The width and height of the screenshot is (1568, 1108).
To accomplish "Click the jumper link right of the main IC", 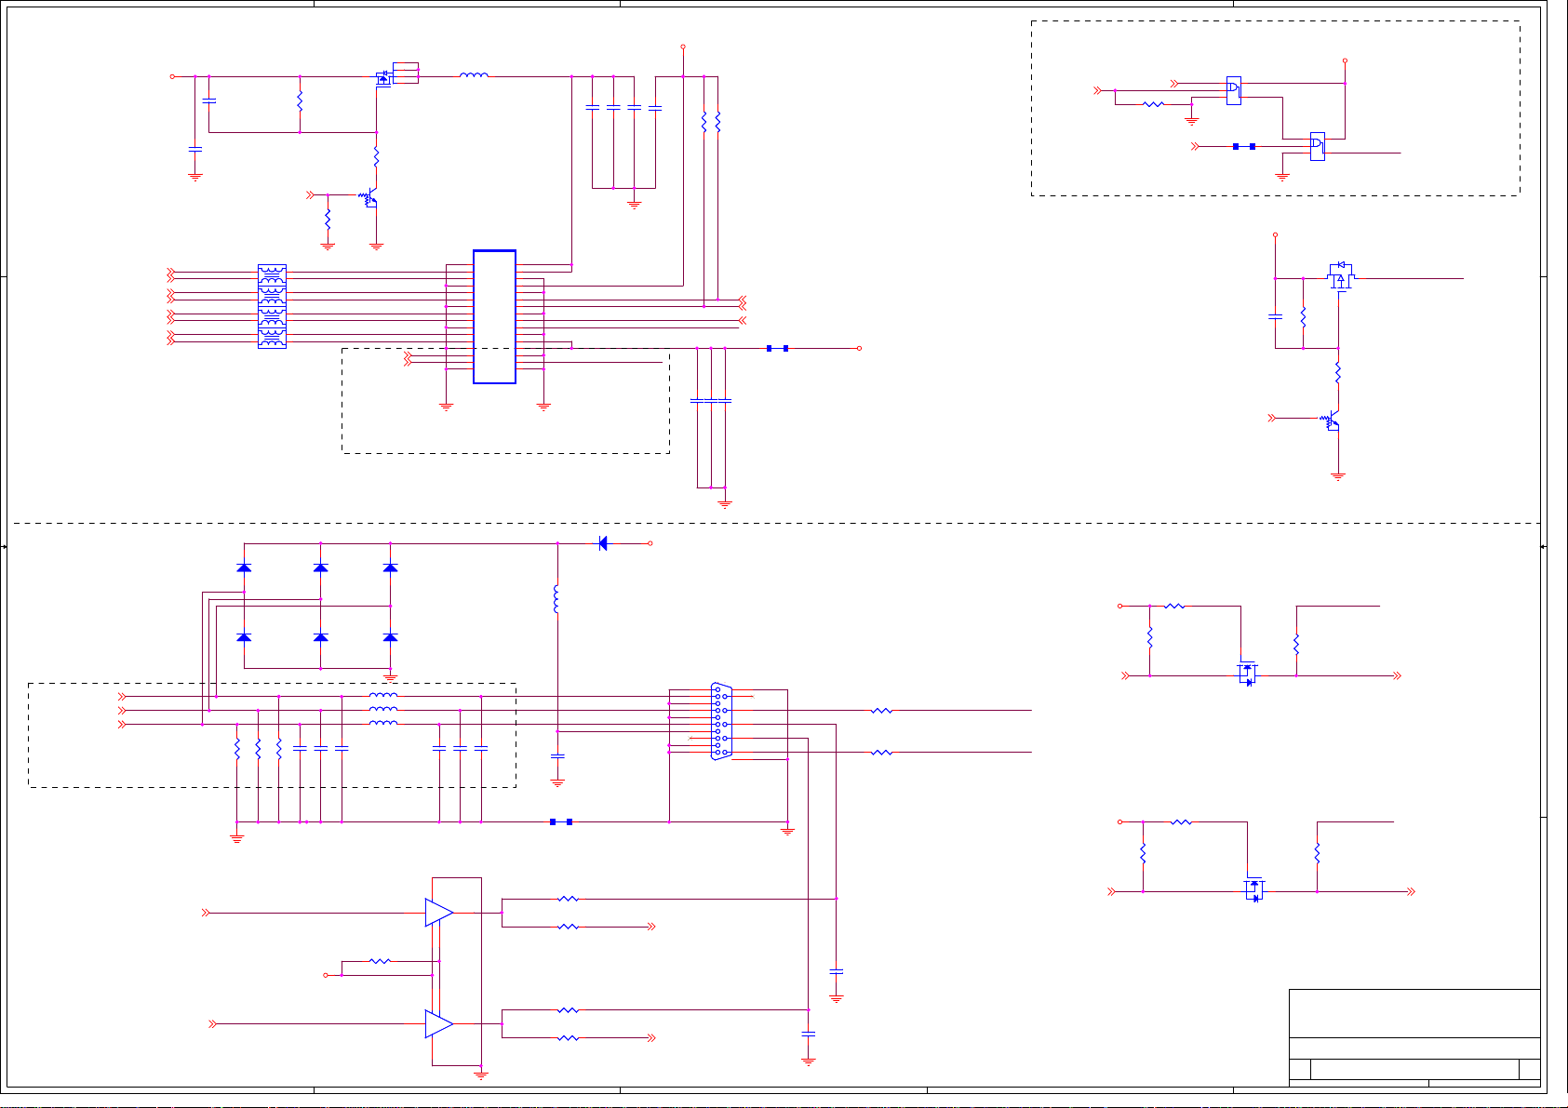I will [778, 348].
